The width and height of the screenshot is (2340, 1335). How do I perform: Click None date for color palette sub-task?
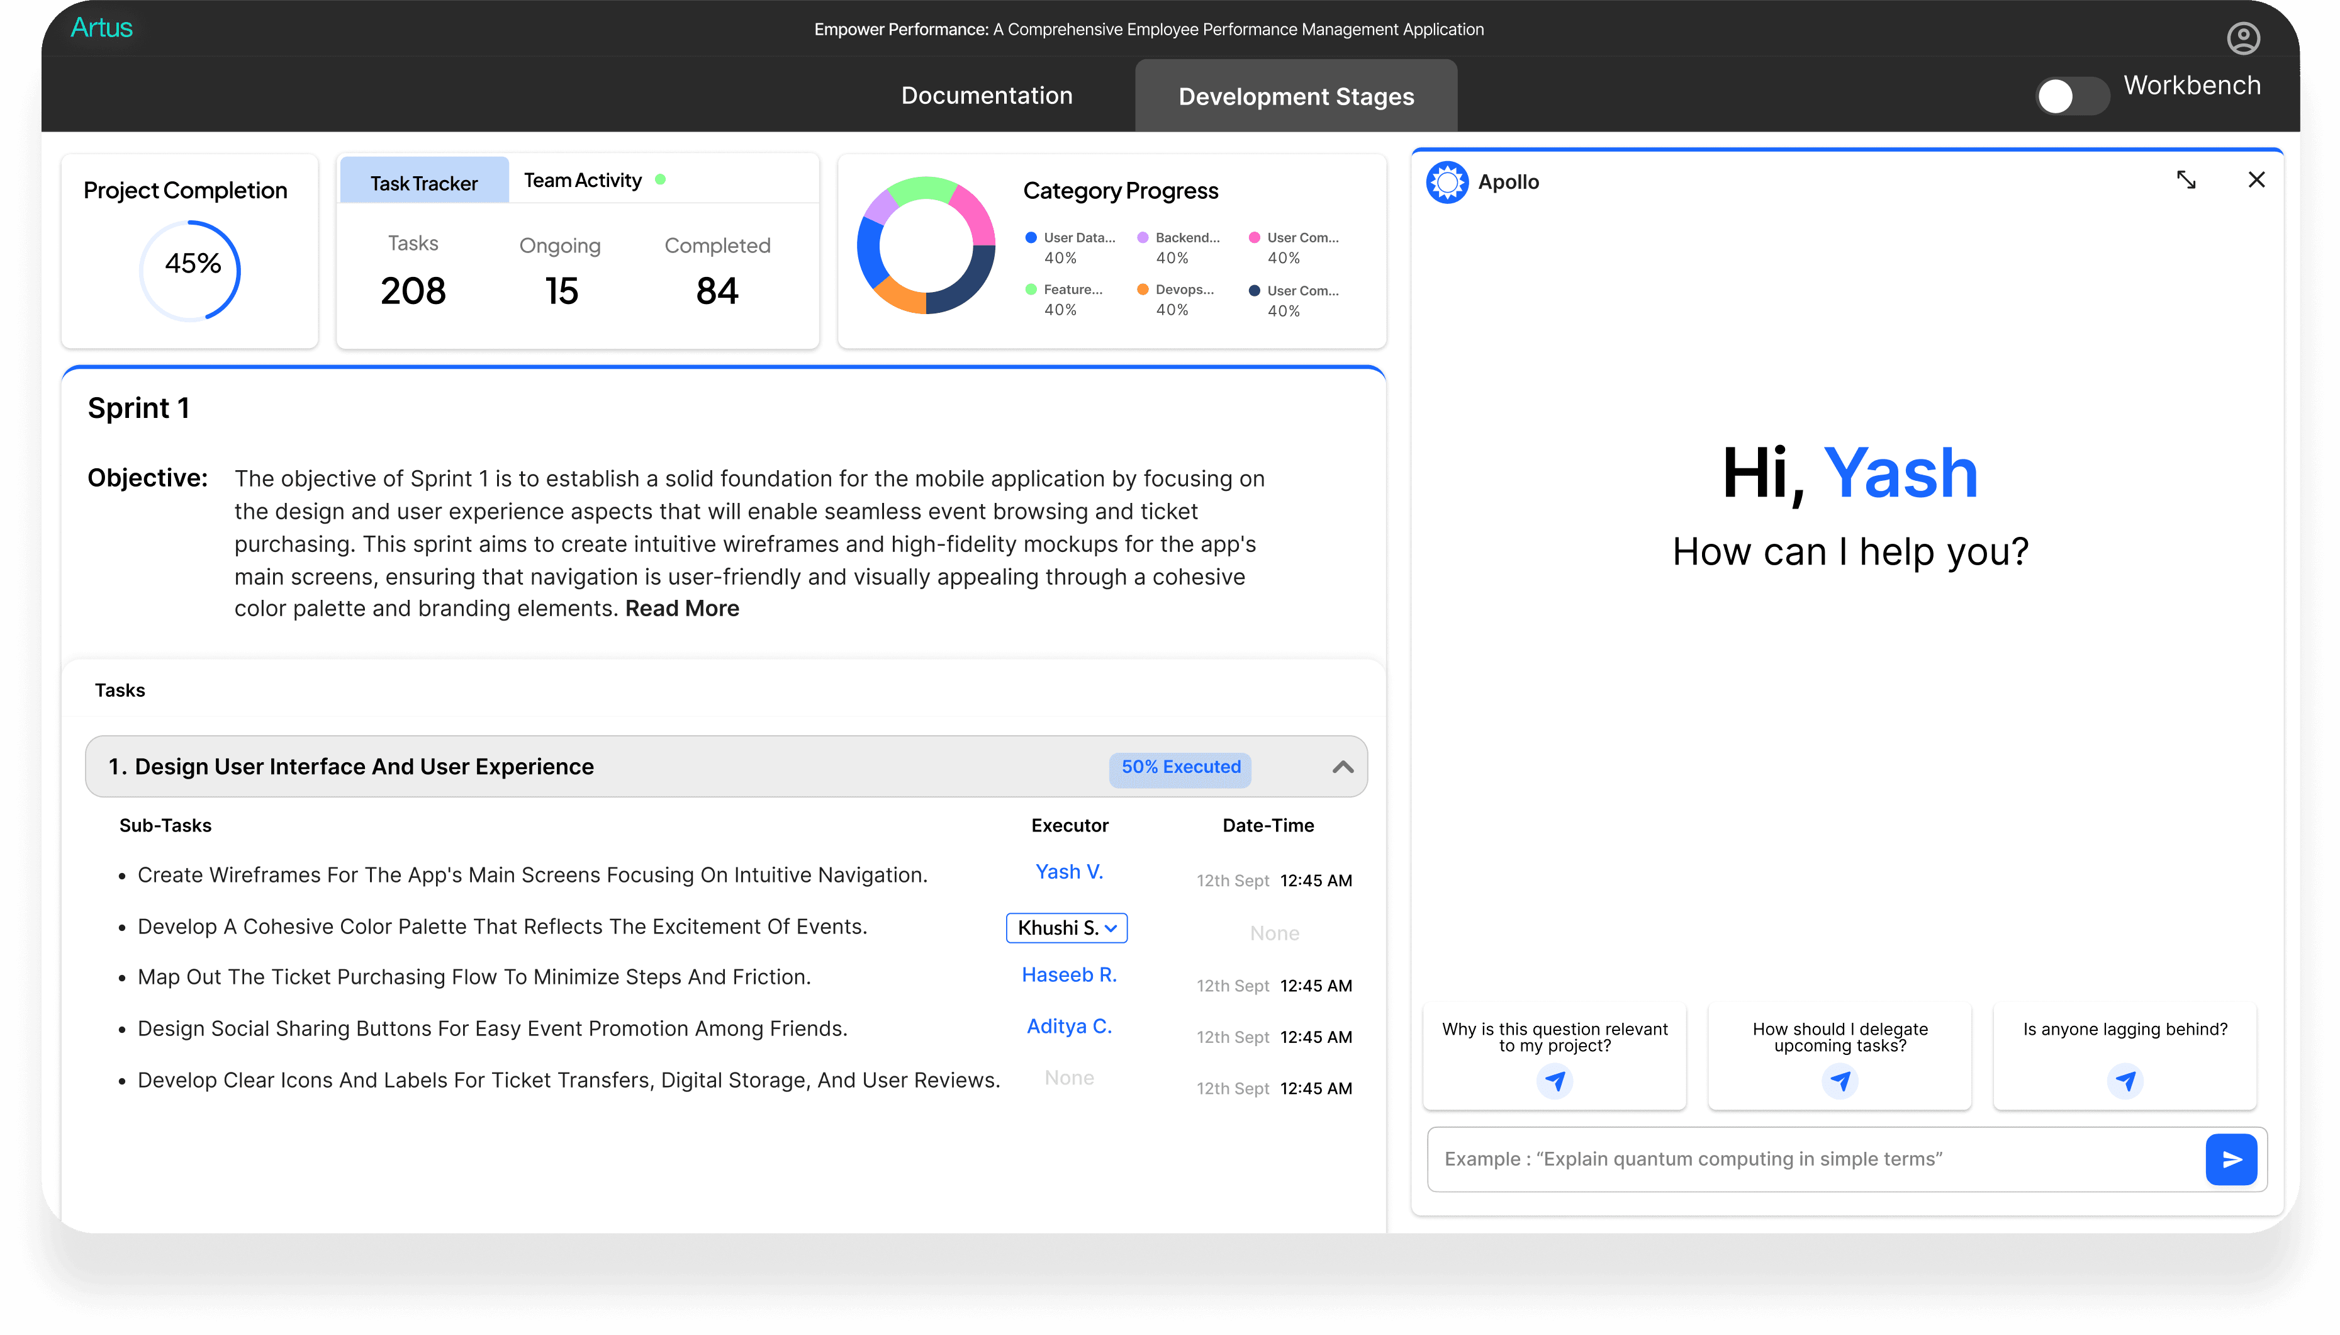tap(1274, 933)
